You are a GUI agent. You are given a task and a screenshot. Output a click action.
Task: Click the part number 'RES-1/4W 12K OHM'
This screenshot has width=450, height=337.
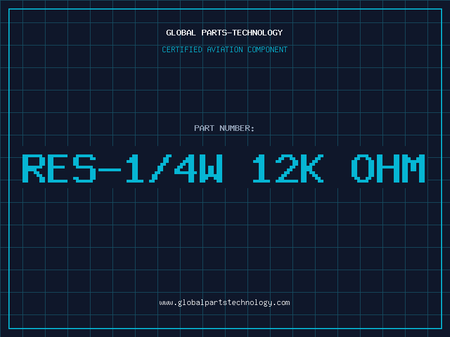[x=224, y=168]
